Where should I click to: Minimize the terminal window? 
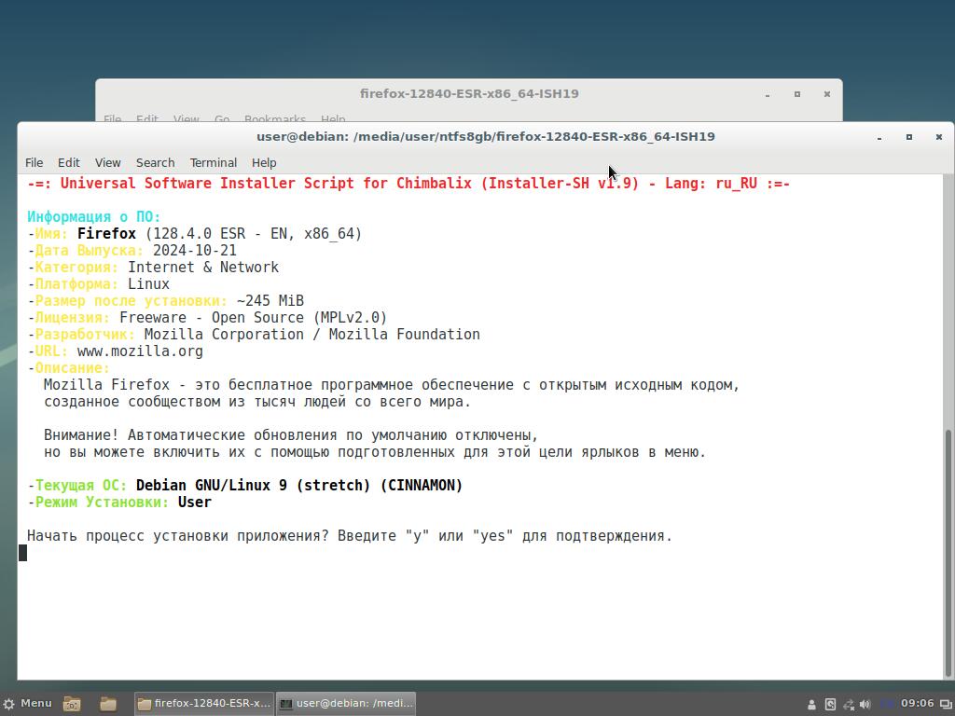(879, 138)
